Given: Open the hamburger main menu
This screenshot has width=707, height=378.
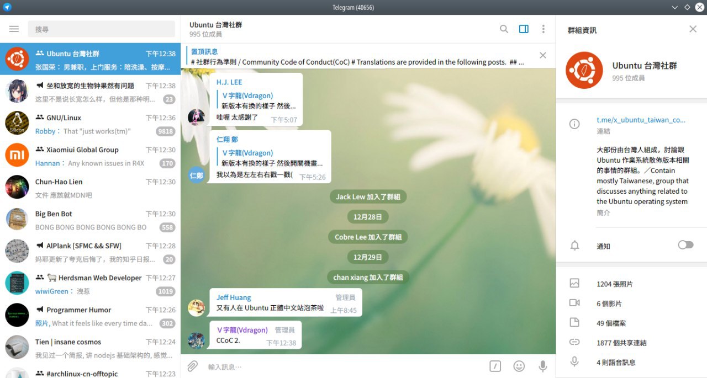Looking at the screenshot, I should [14, 29].
